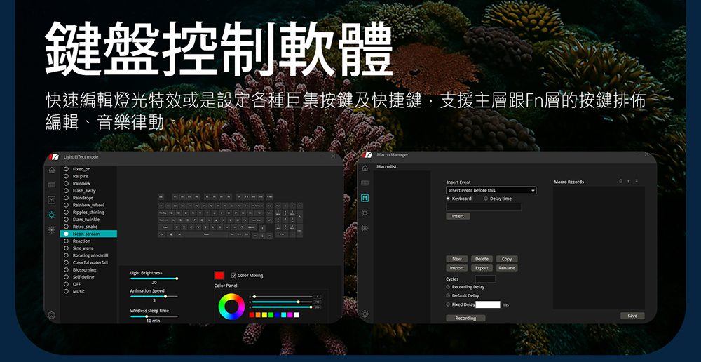Click Home icon in Light Effect window
Screen dimensions: 701x362
click(x=51, y=170)
